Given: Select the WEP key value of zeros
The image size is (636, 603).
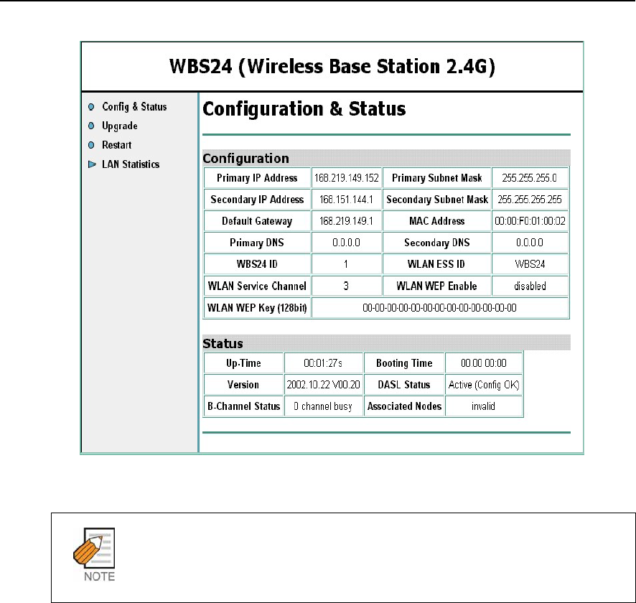Looking at the screenshot, I should (x=440, y=308).
